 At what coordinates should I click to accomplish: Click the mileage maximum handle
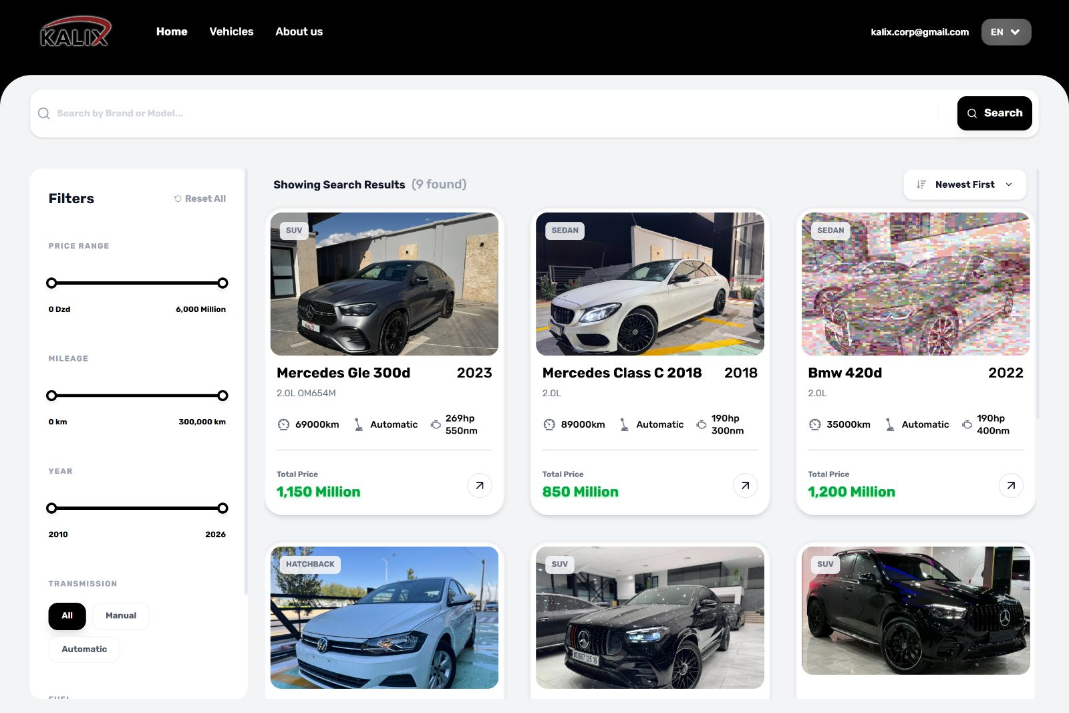click(x=222, y=396)
